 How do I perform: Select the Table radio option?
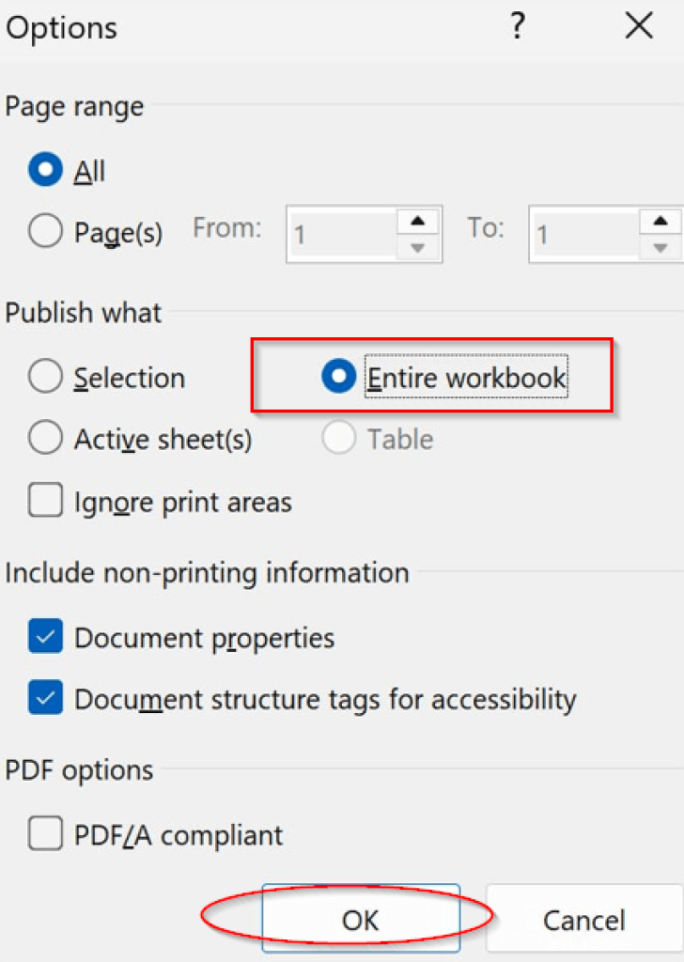(x=338, y=438)
